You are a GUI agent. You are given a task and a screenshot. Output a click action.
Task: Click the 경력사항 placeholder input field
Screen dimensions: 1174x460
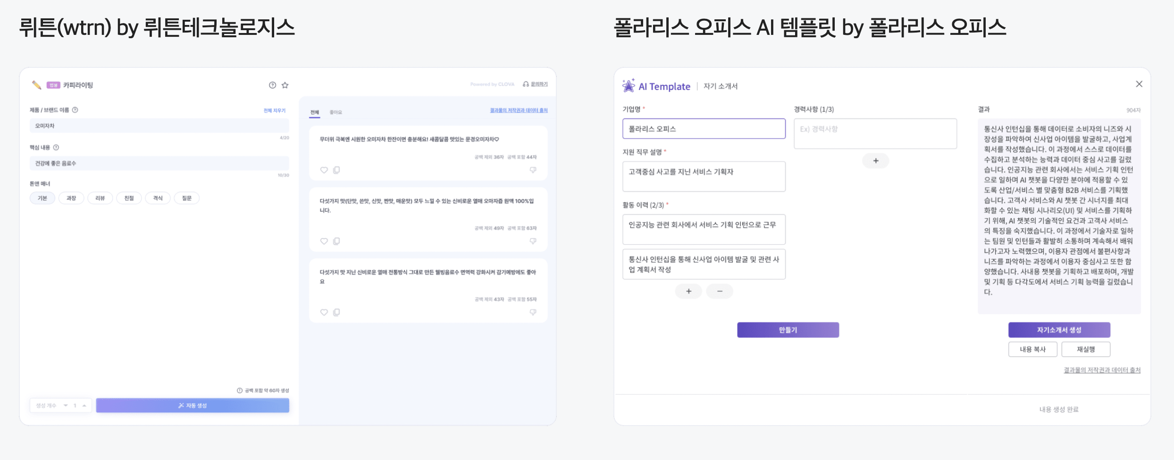pos(875,134)
